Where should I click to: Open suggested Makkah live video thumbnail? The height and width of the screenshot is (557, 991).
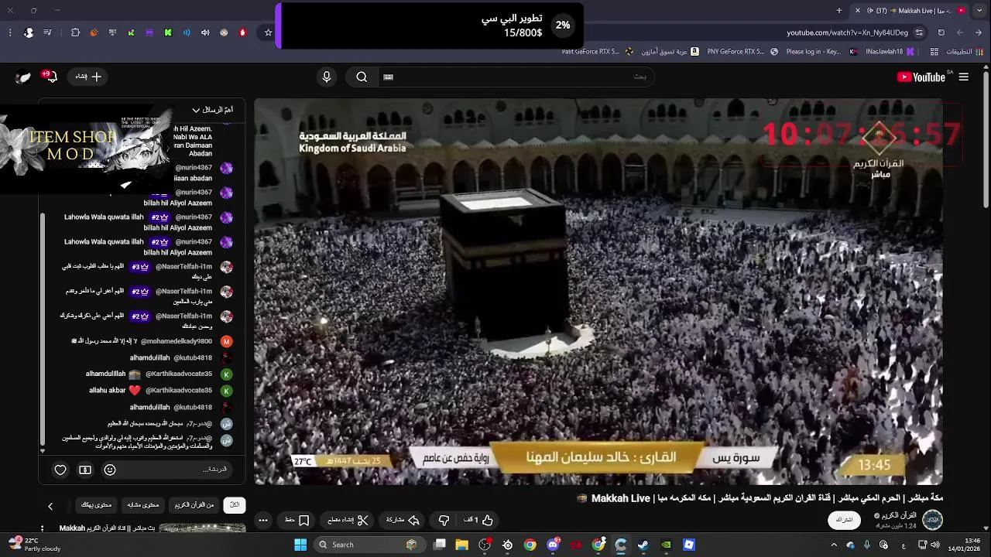click(x=202, y=528)
